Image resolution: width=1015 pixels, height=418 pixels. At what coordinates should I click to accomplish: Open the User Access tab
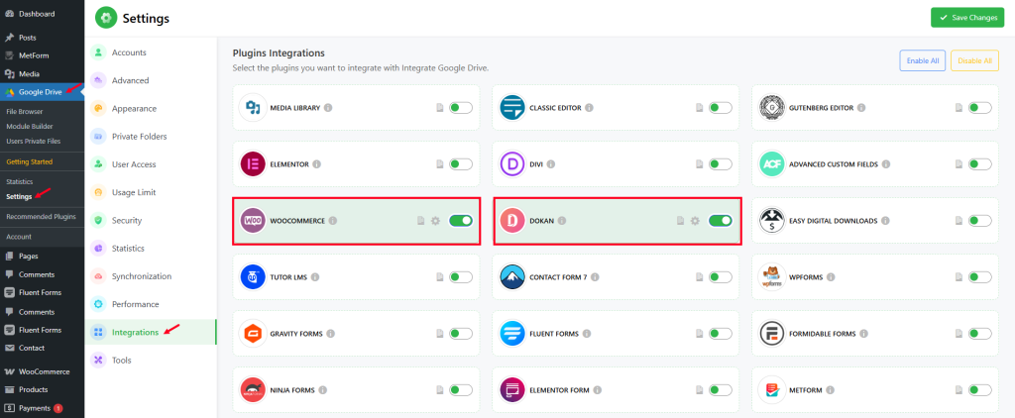click(151, 164)
